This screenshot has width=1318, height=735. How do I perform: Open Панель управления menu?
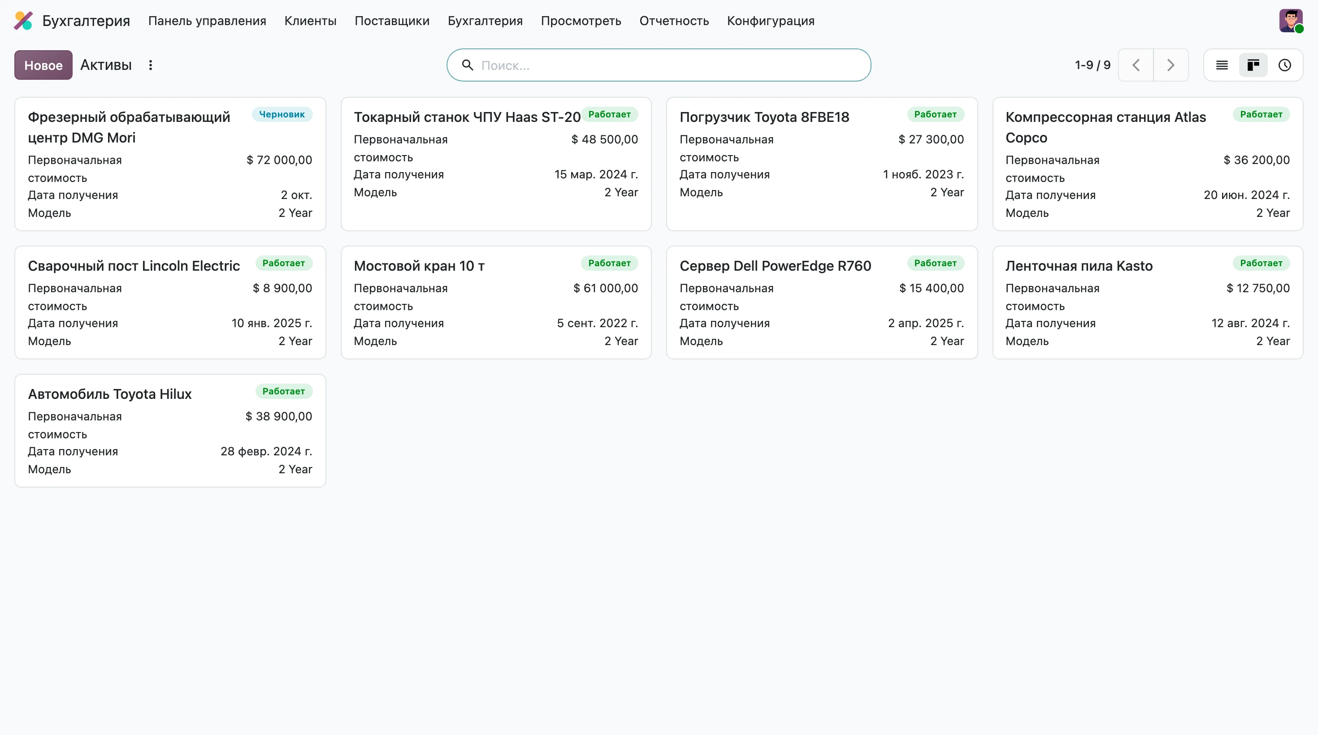(207, 21)
